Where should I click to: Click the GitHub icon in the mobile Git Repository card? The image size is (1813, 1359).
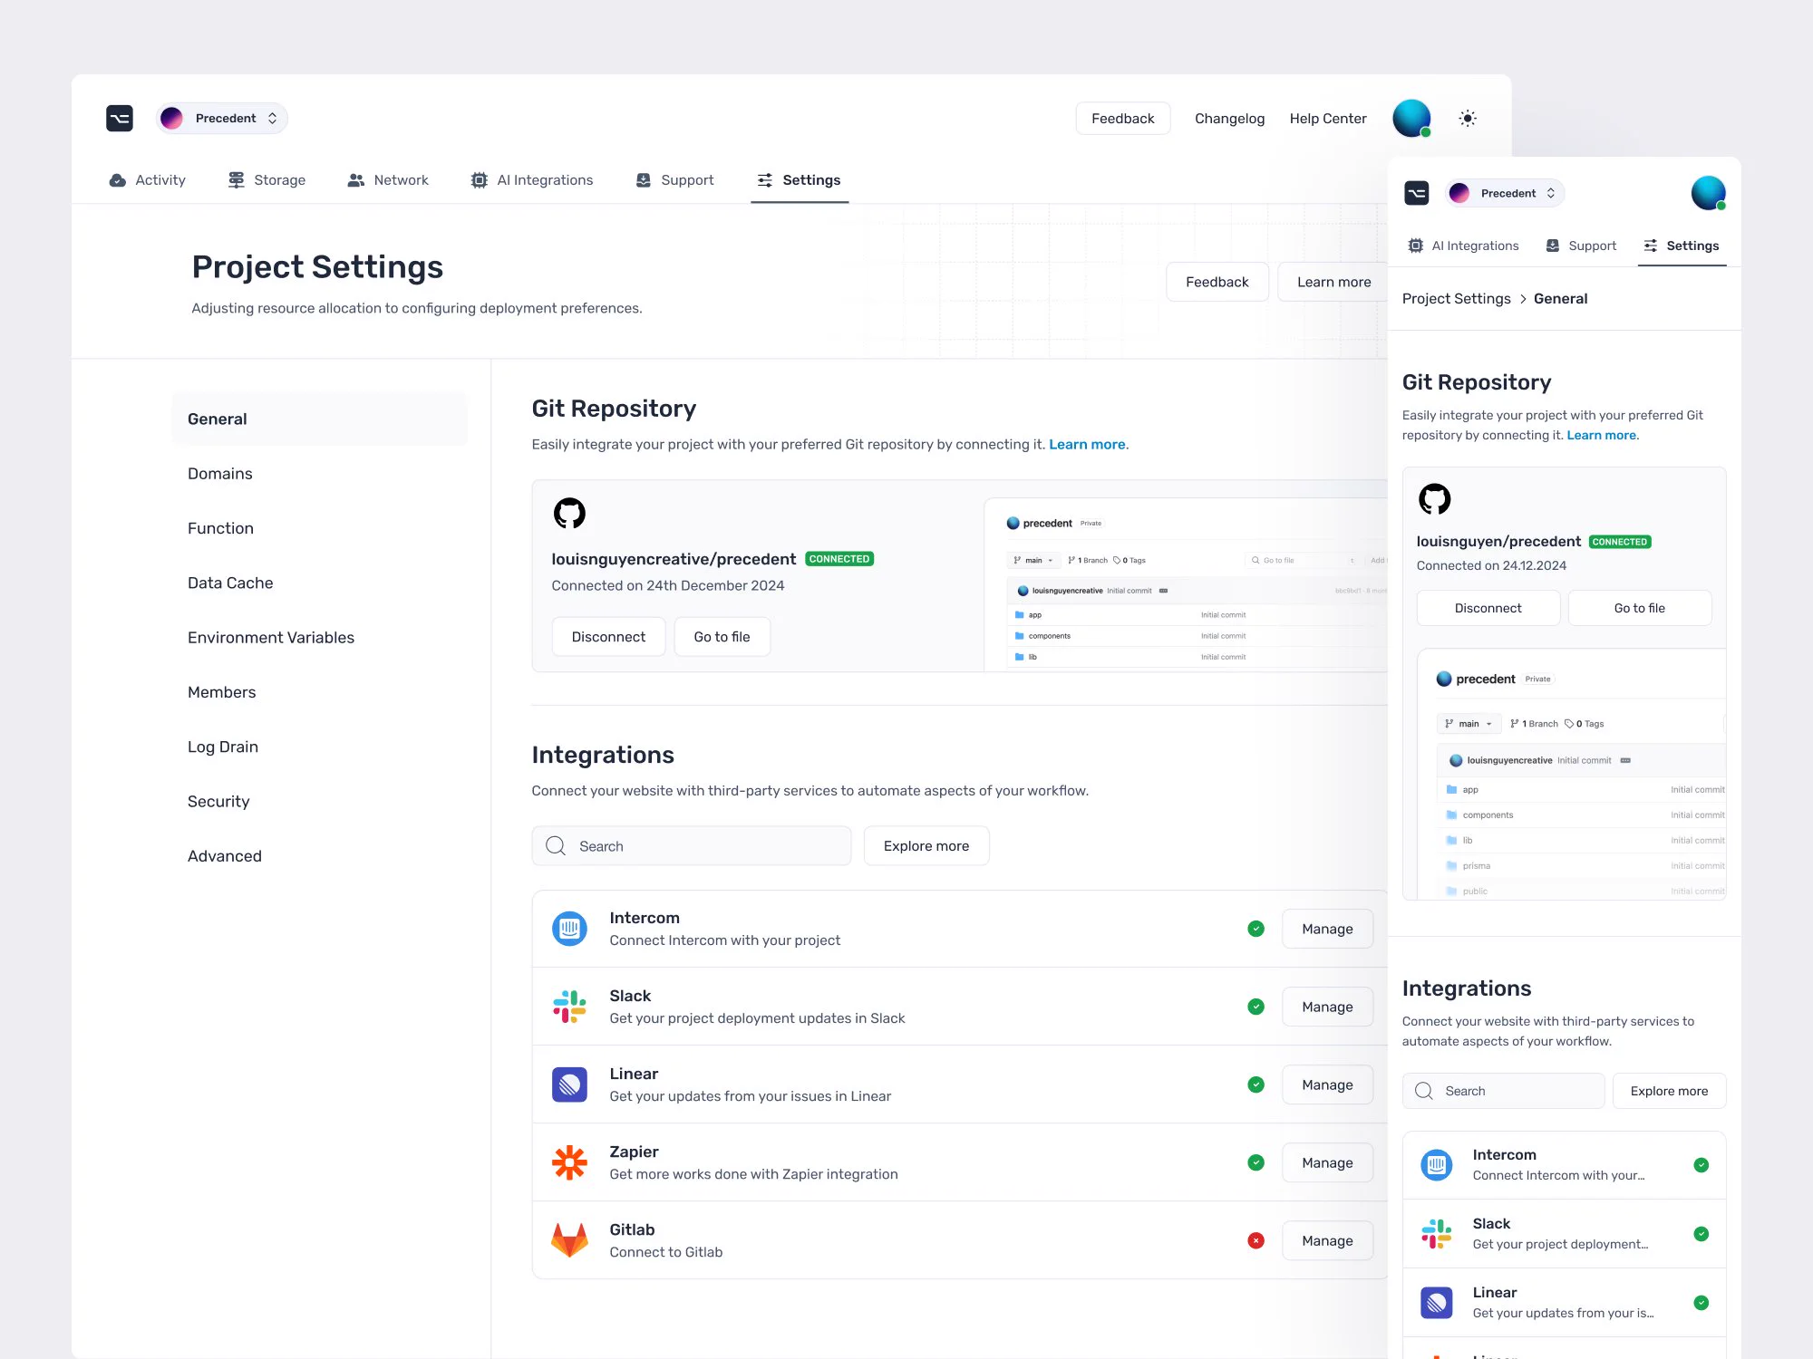(x=1434, y=499)
